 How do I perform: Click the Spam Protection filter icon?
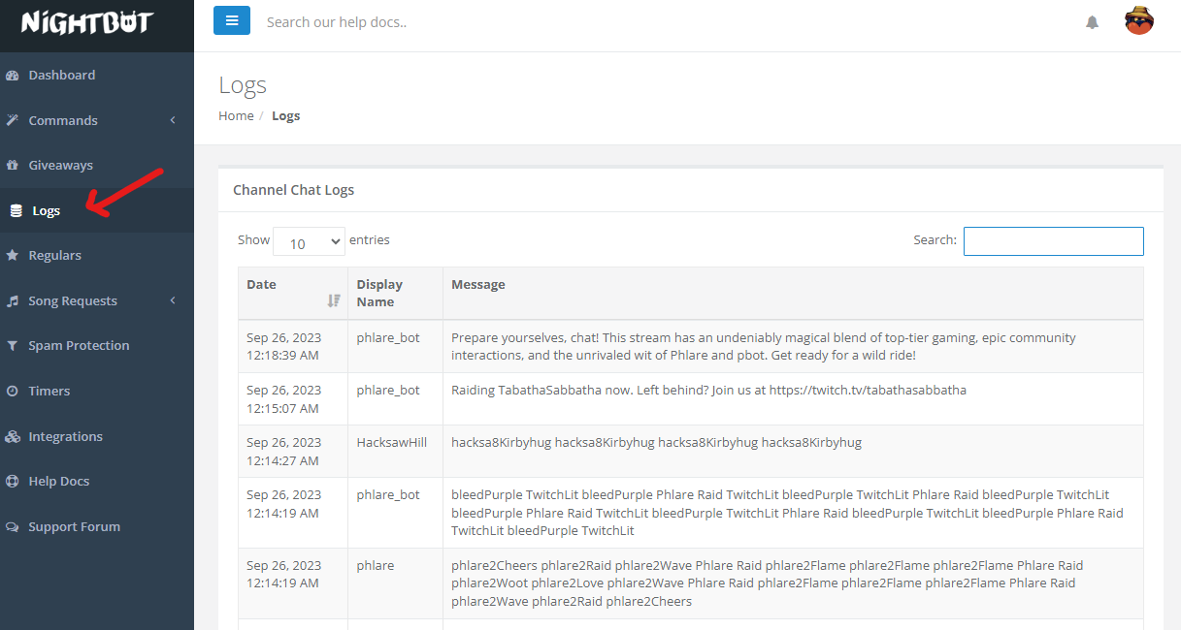(13, 345)
